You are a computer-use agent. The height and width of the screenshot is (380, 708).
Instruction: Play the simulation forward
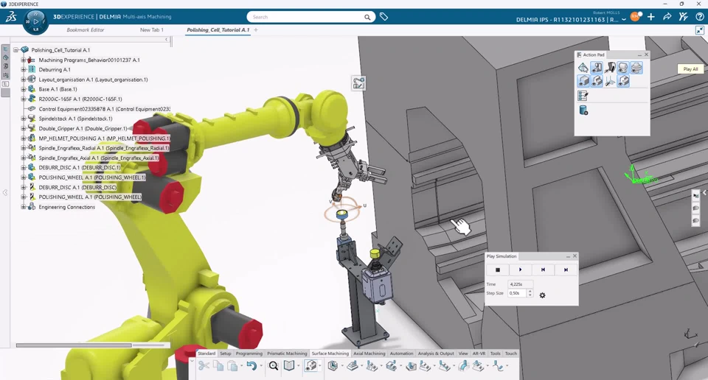520,270
